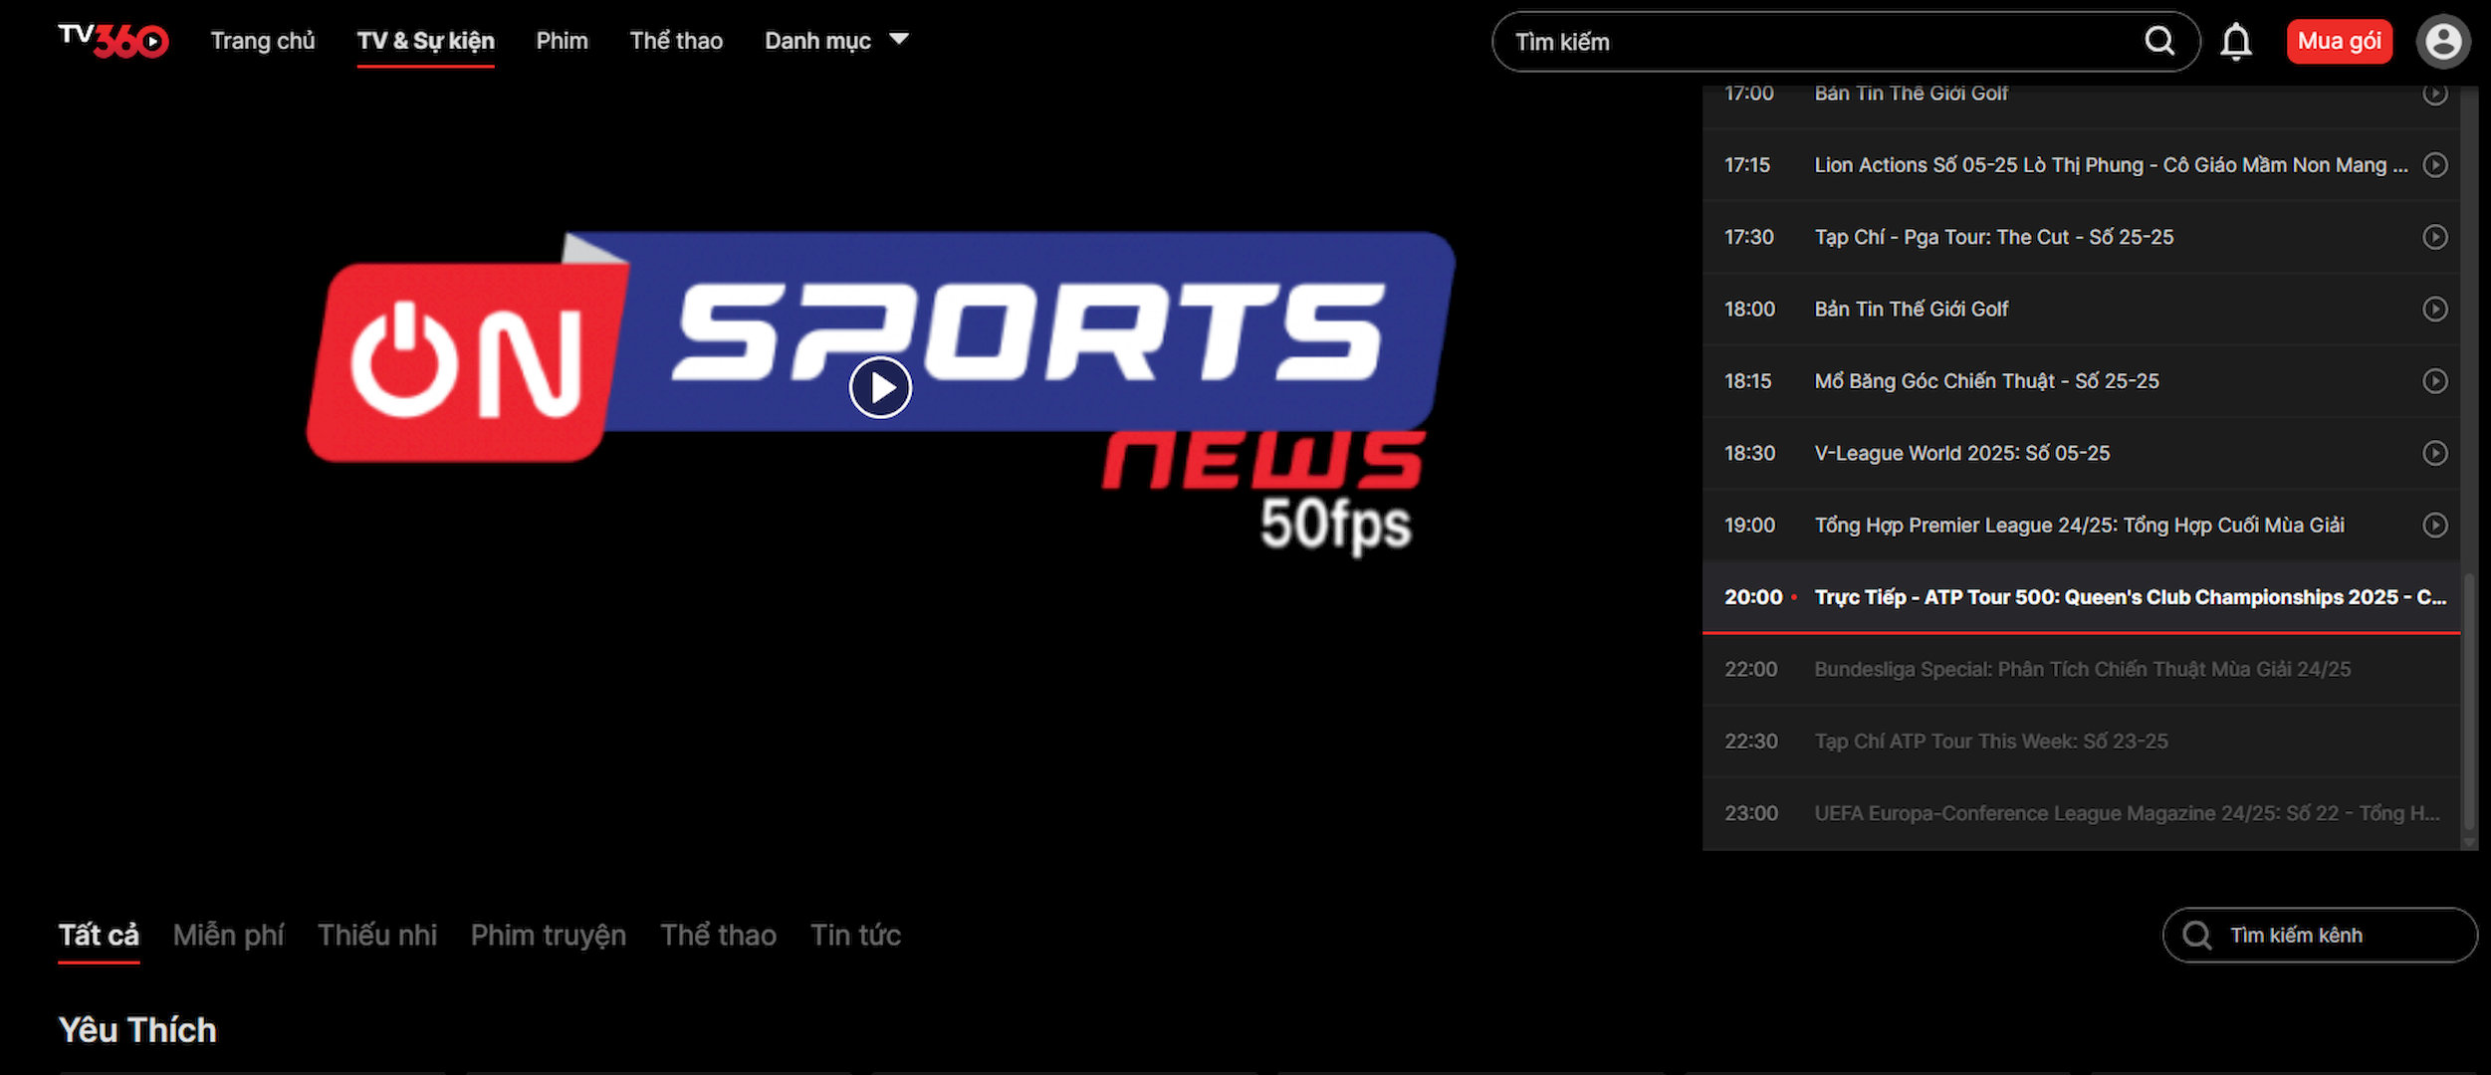Select 23:00 UEFA Europa-Conference League Magazine entry
This screenshot has width=2491, height=1075.
(x=2081, y=813)
